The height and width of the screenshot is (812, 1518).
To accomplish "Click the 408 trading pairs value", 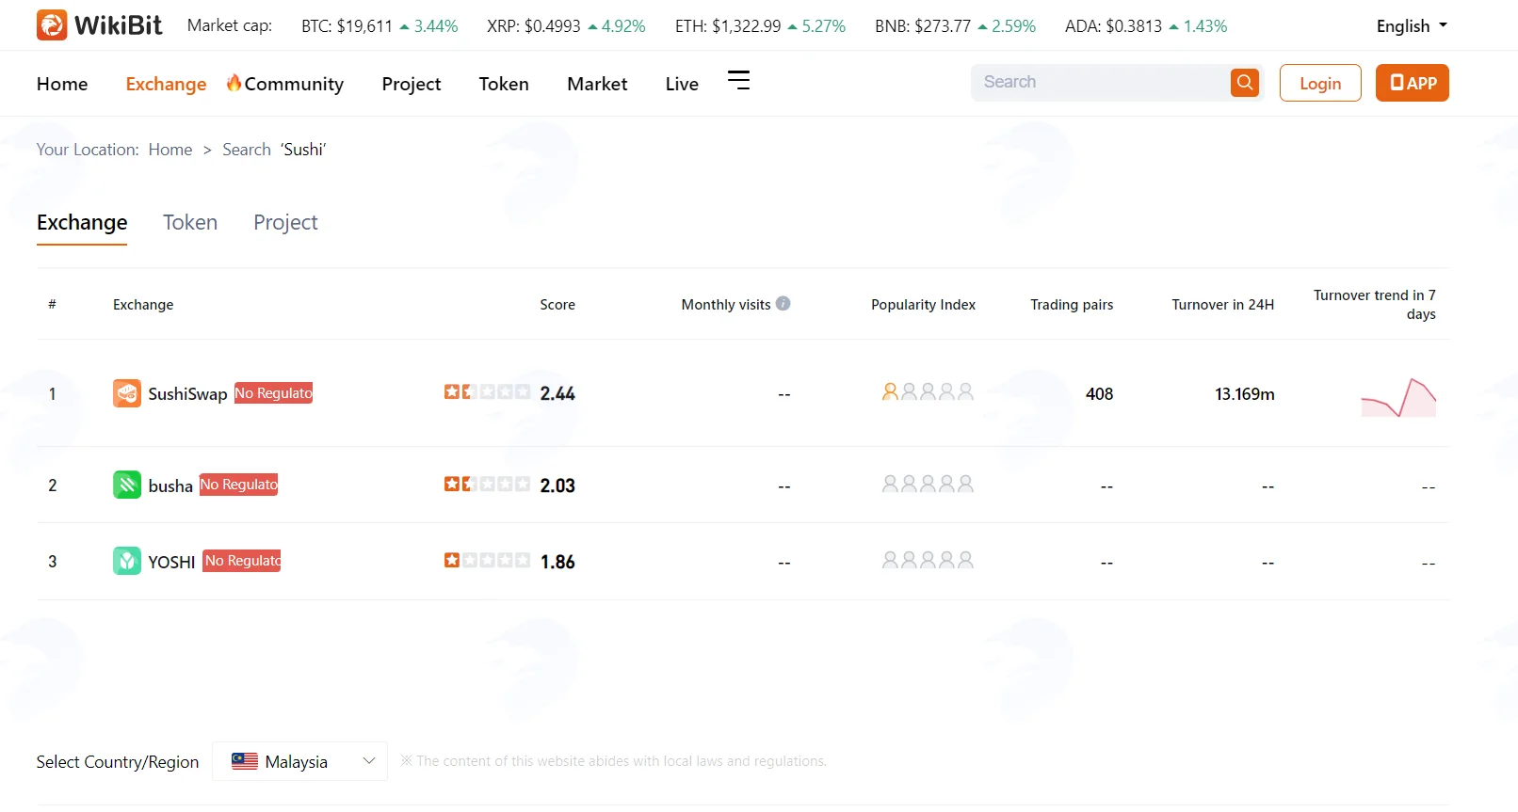I will 1099,394.
